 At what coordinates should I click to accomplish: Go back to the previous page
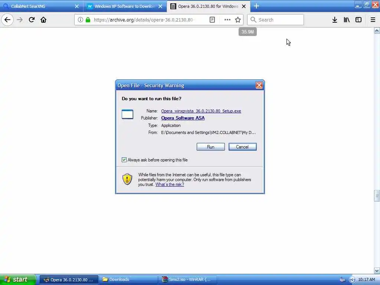click(x=7, y=20)
